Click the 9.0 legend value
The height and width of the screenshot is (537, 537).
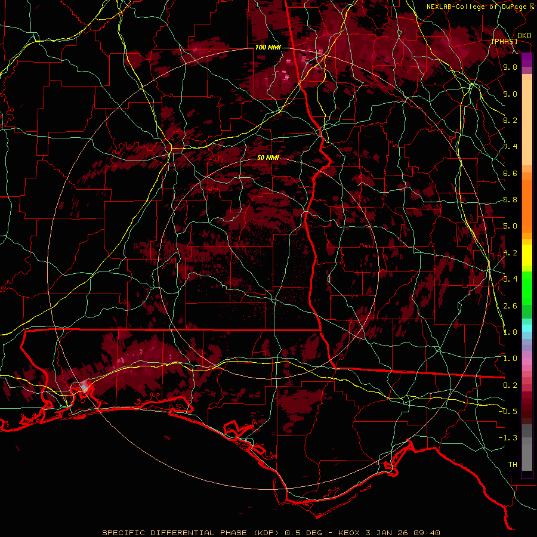click(510, 94)
